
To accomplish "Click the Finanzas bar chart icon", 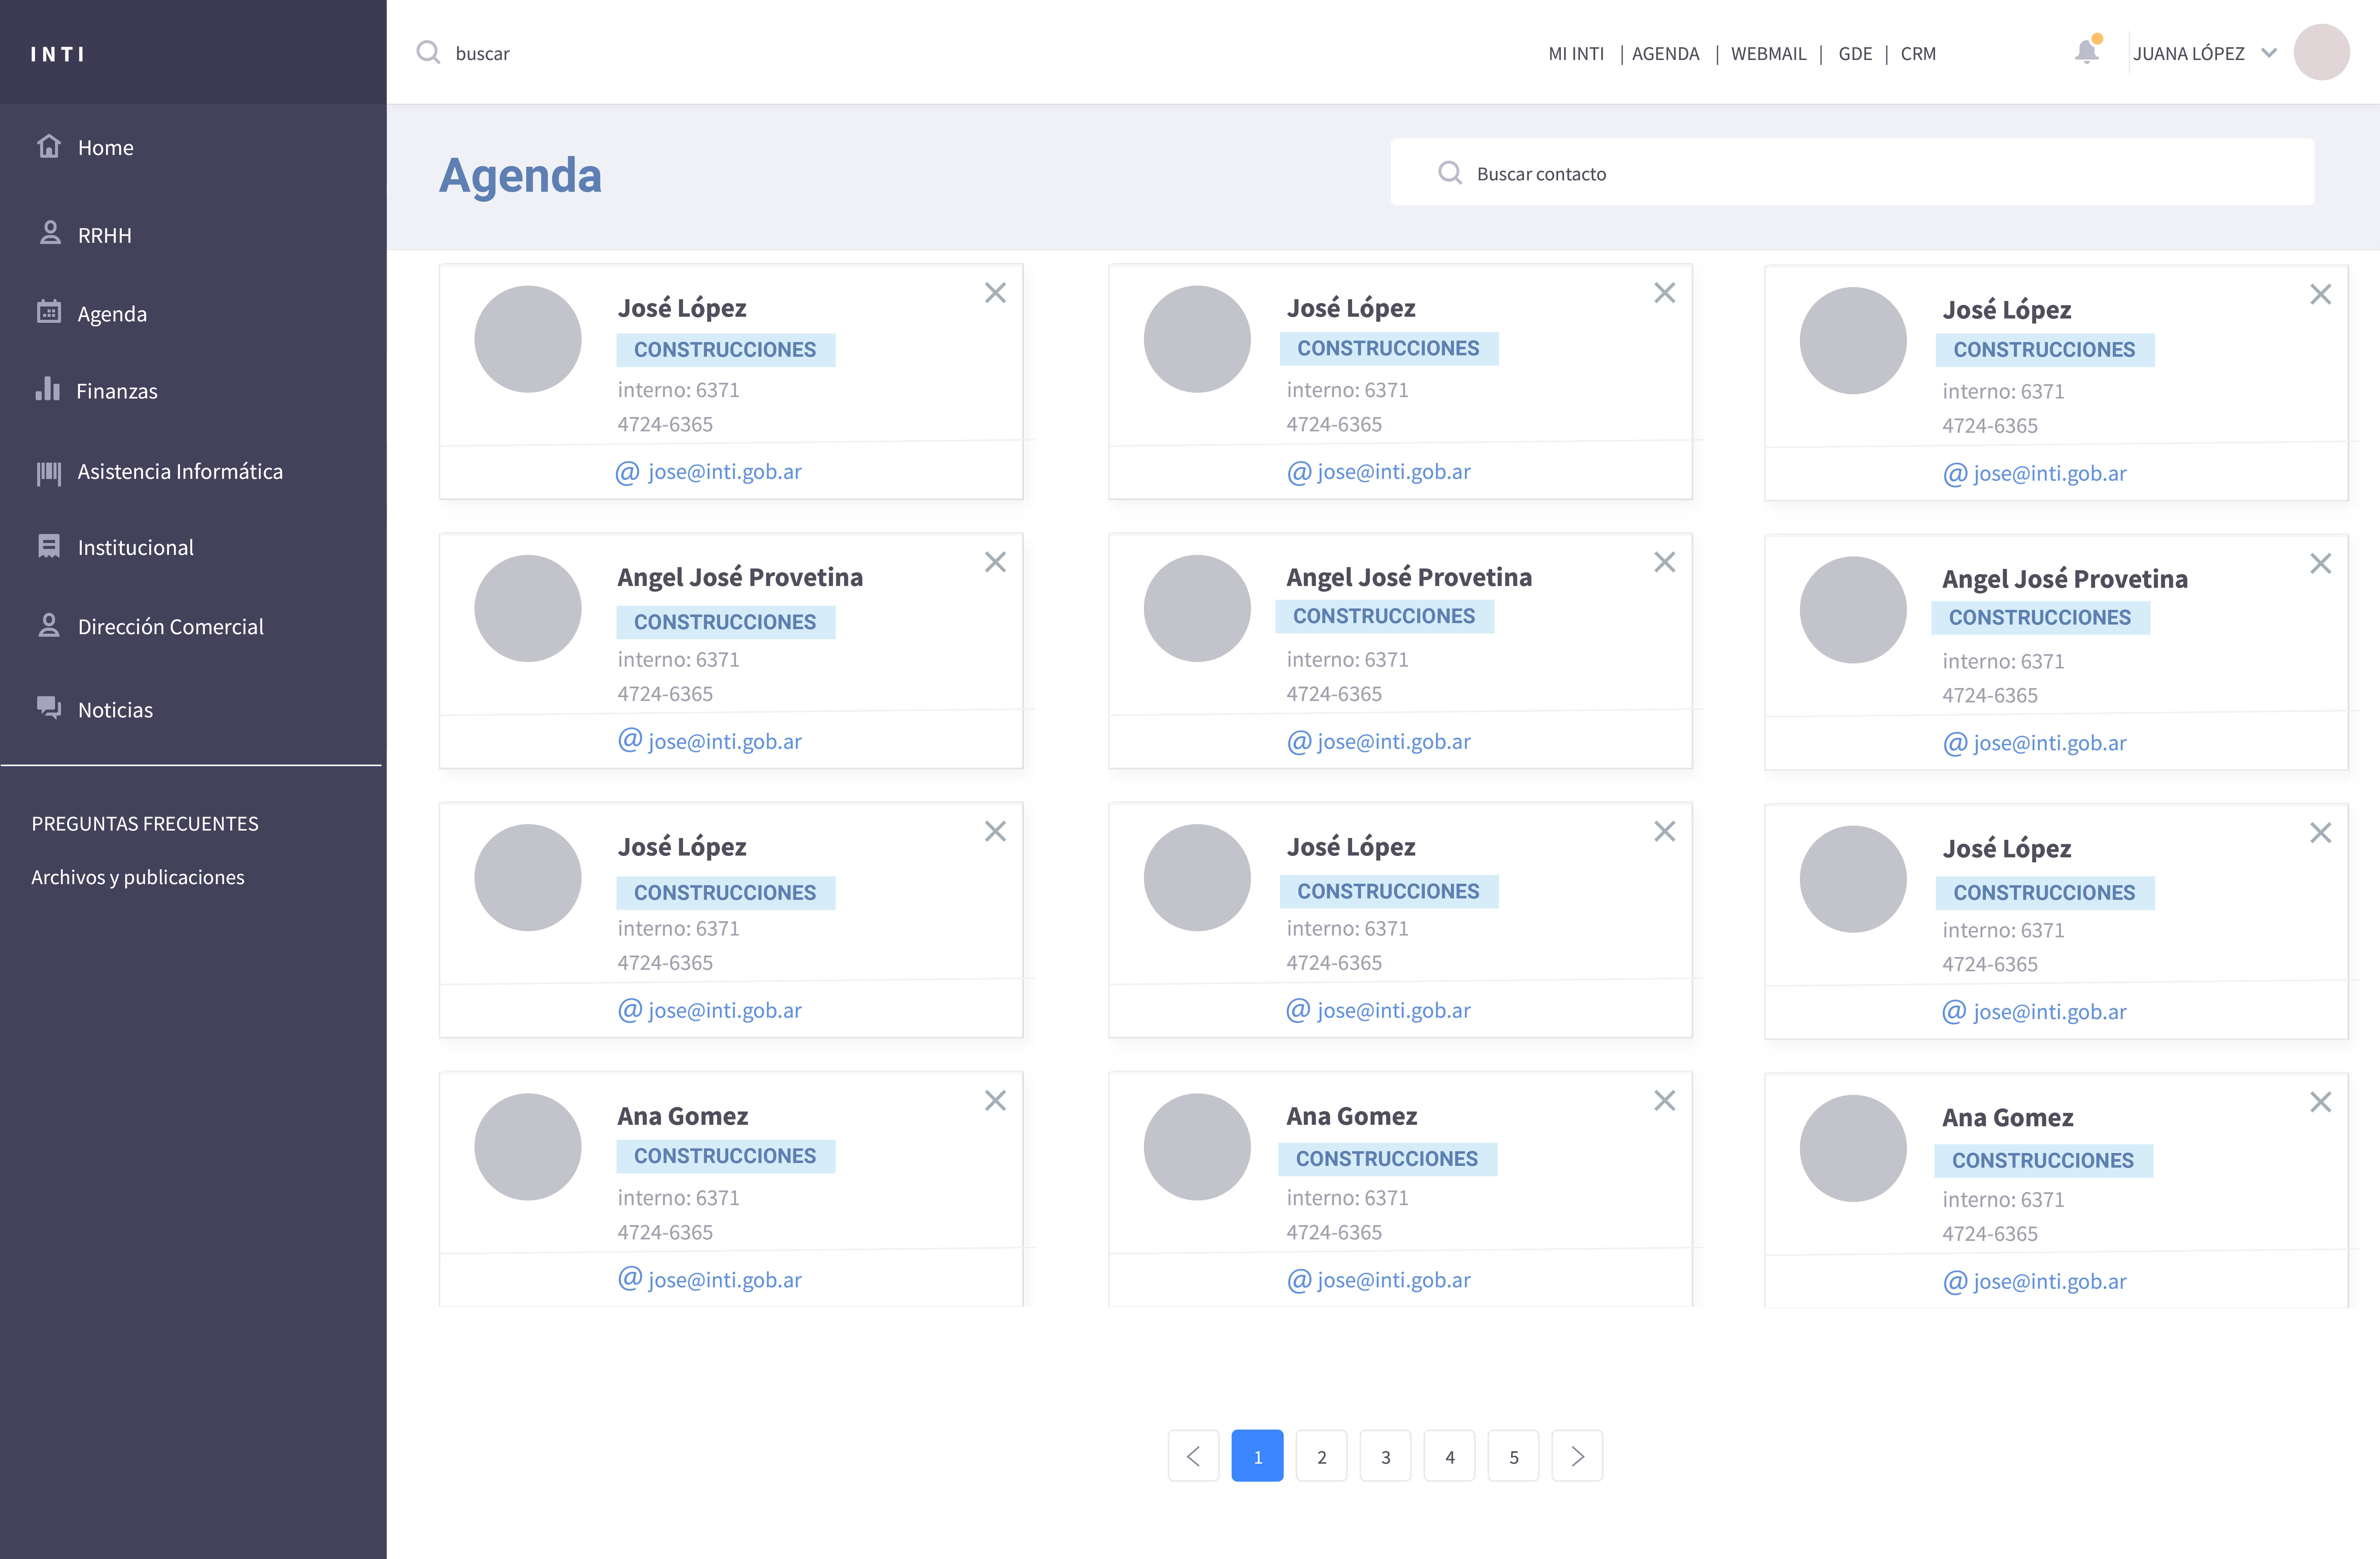I will pos(48,389).
